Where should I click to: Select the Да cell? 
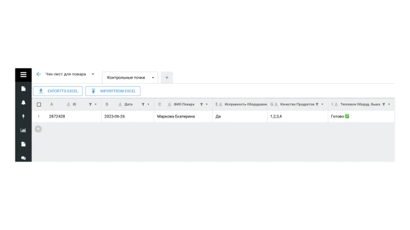[x=240, y=116]
